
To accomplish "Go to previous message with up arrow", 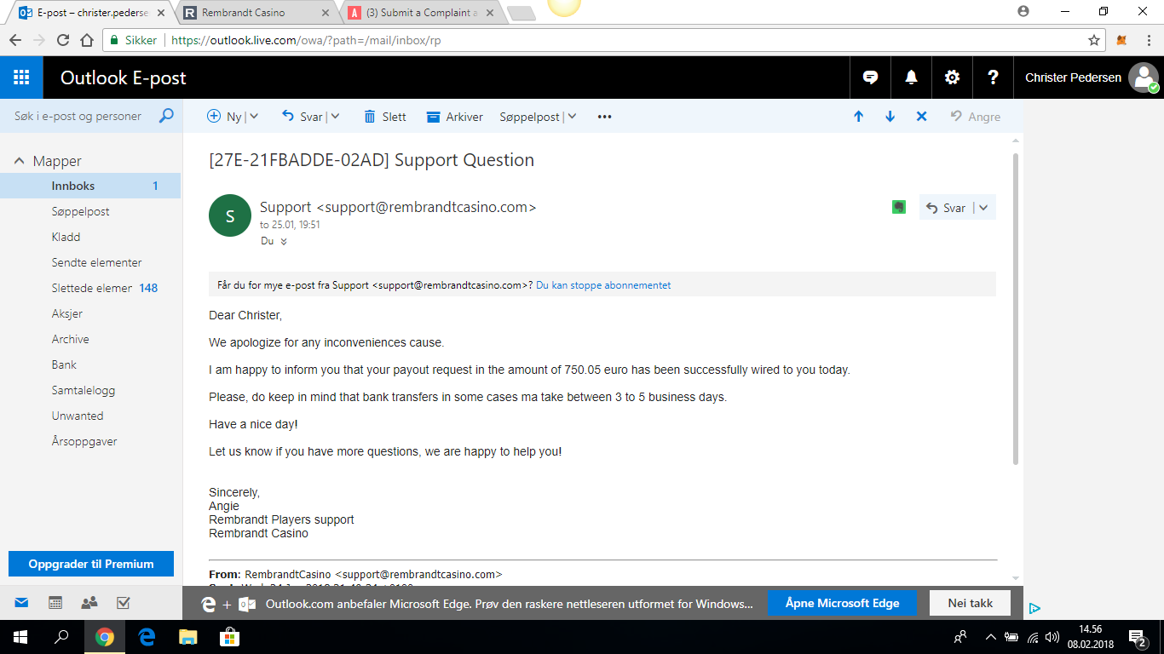I will tap(858, 117).
